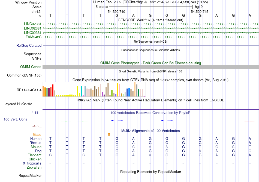Click the 5 bases scale text

click(x=102, y=7)
